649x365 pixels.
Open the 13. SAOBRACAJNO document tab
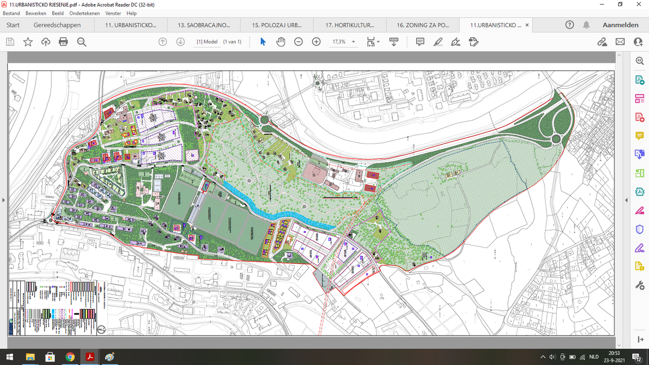coord(204,25)
